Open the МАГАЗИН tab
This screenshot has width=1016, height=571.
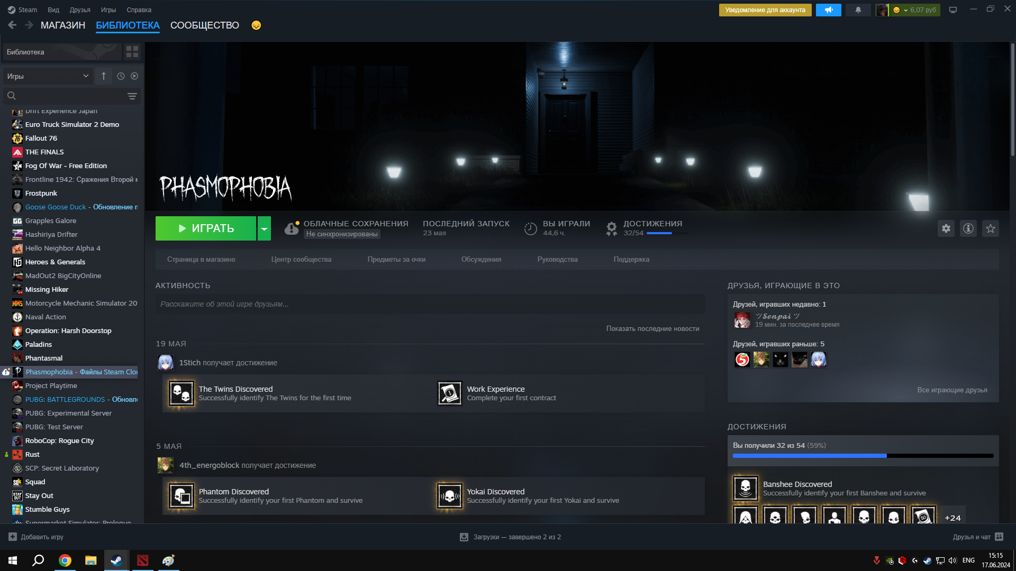click(x=63, y=25)
